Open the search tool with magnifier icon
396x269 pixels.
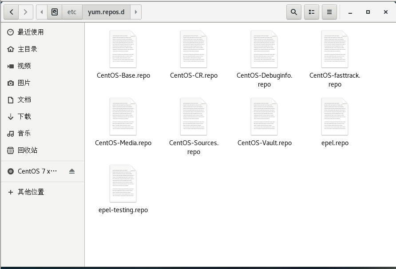294,12
